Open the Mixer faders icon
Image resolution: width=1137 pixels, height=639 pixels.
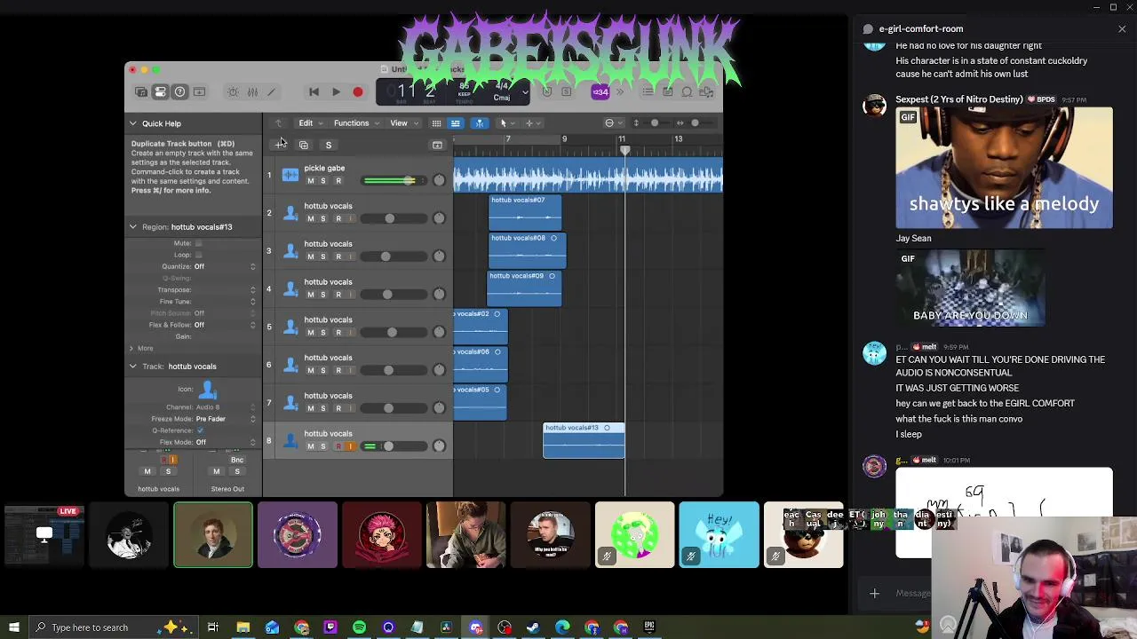[x=252, y=91]
